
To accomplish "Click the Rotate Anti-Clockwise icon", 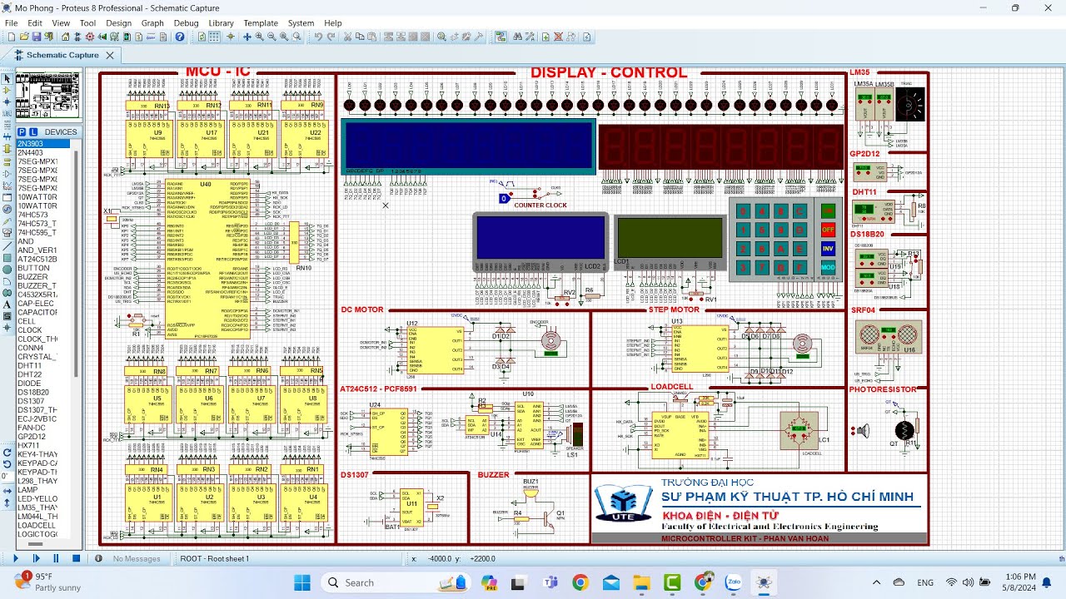I will [7, 463].
